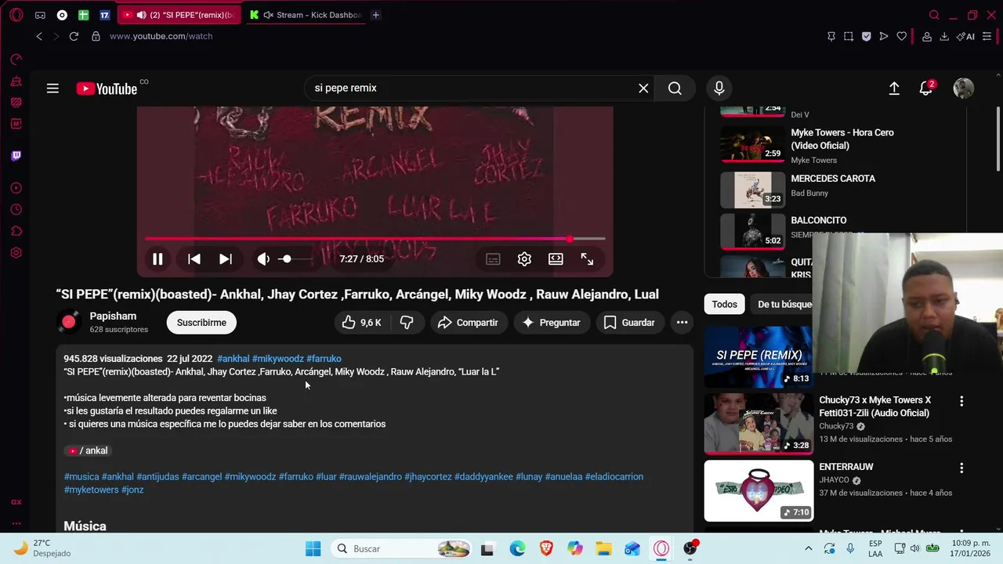Select the 'Todos' filter chip
This screenshot has width=1003, height=564.
click(724, 304)
